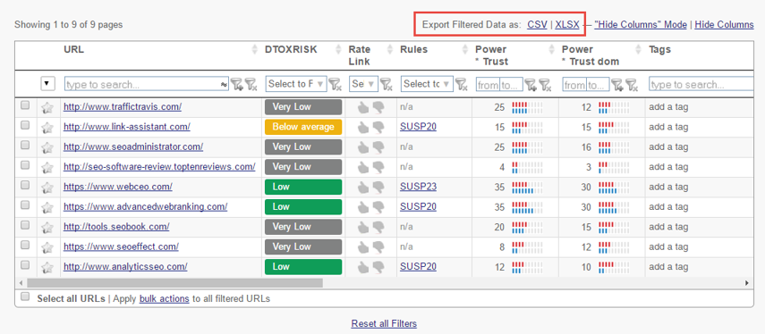765x334 pixels.
Task: Check the traffictravis.com row checkbox
Action: point(25,105)
